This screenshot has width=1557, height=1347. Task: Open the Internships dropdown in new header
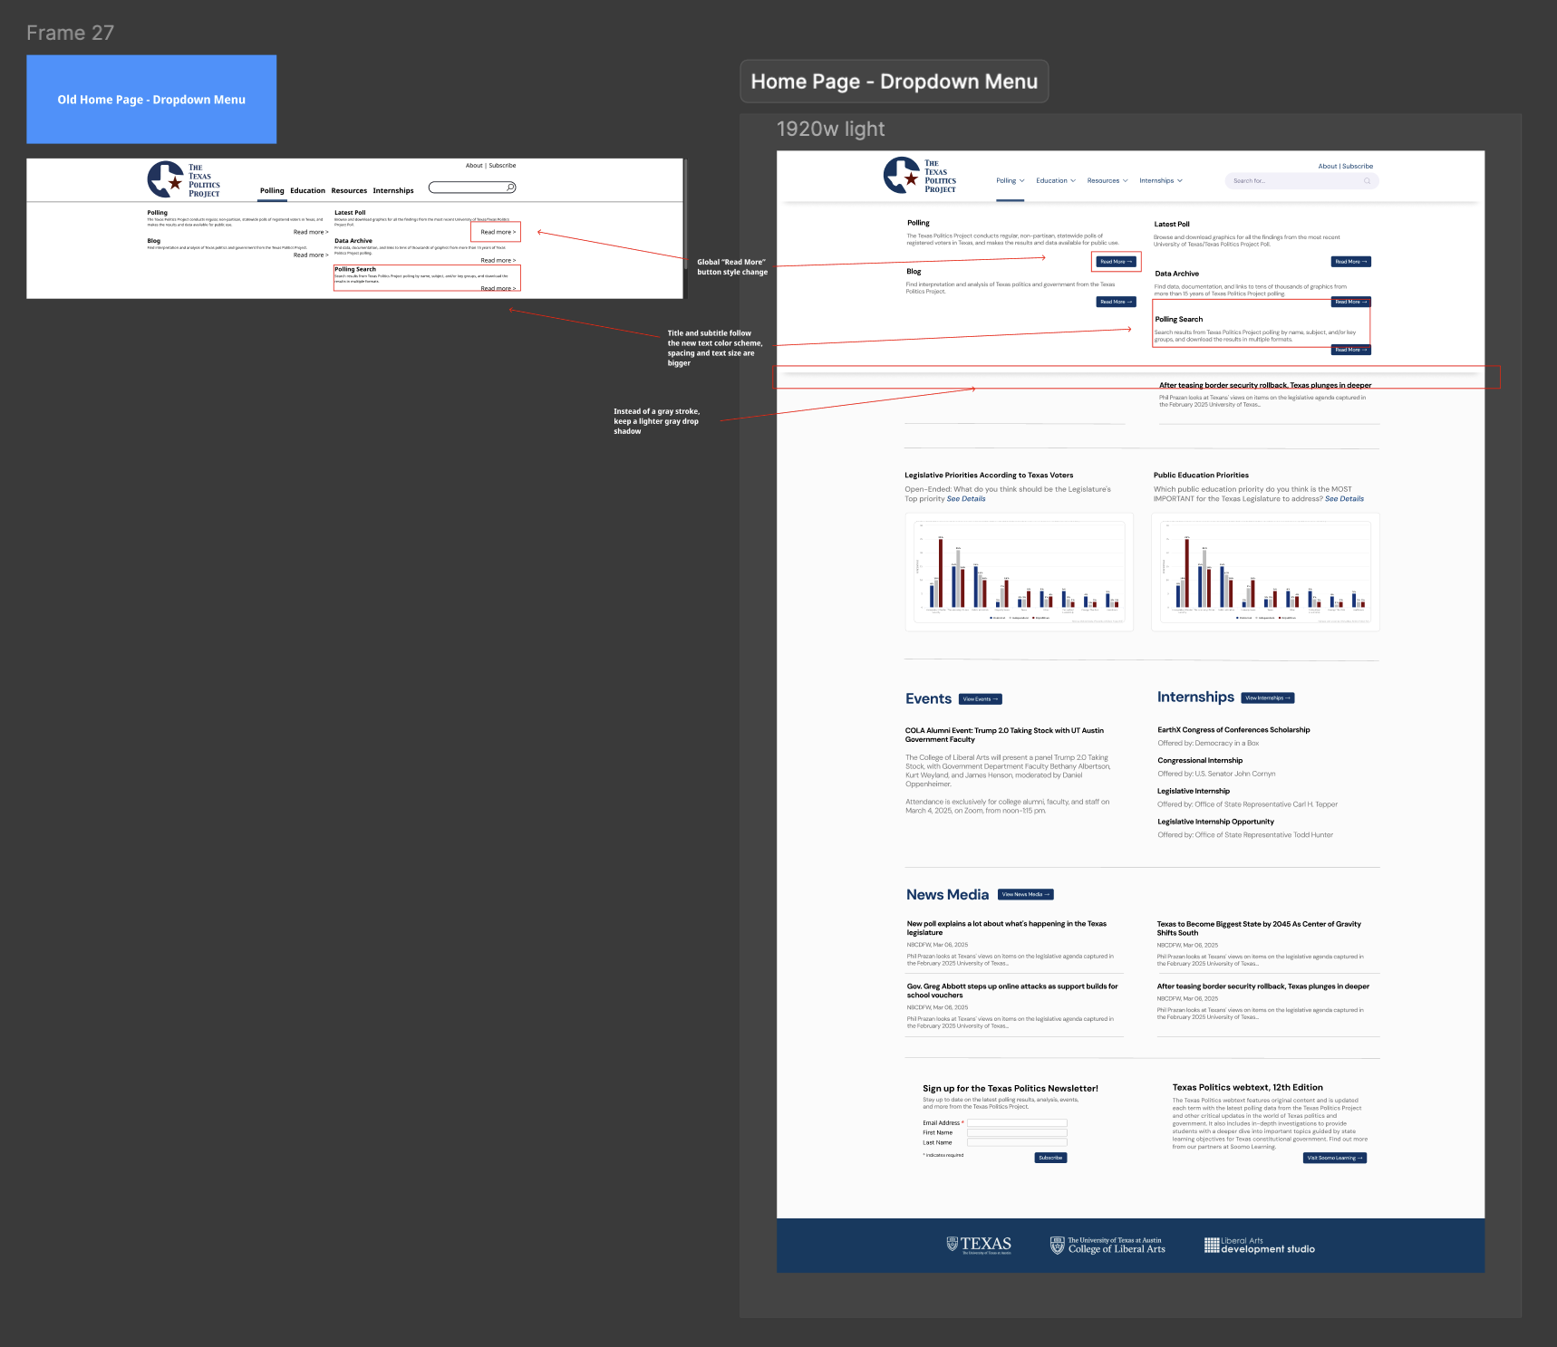[1161, 181]
